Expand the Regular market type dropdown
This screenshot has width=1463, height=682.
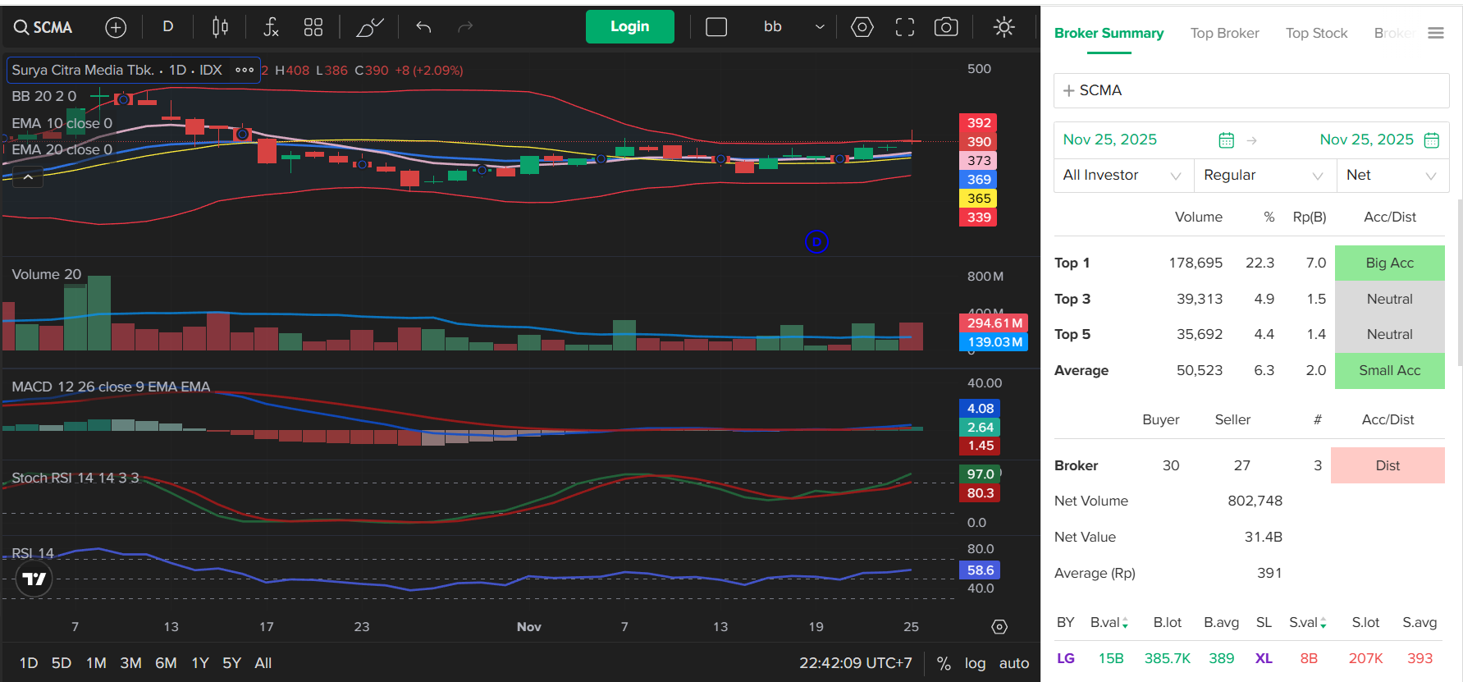[x=1264, y=175]
